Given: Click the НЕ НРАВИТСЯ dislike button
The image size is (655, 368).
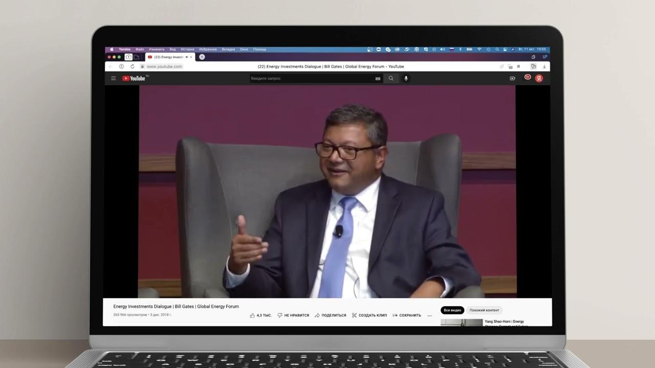Looking at the screenshot, I should coord(293,315).
